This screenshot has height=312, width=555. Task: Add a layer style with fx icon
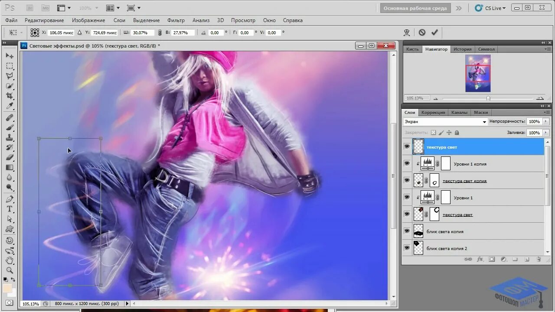pyautogui.click(x=480, y=259)
